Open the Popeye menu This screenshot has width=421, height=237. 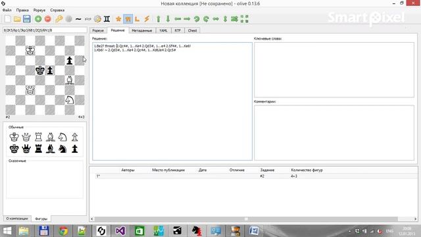(39, 10)
